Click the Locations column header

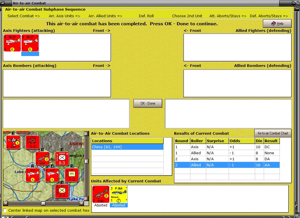(127, 141)
